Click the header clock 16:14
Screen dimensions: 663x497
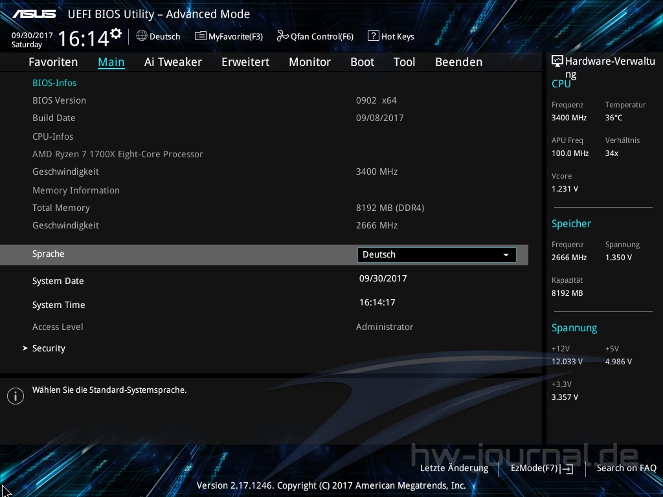tap(84, 38)
